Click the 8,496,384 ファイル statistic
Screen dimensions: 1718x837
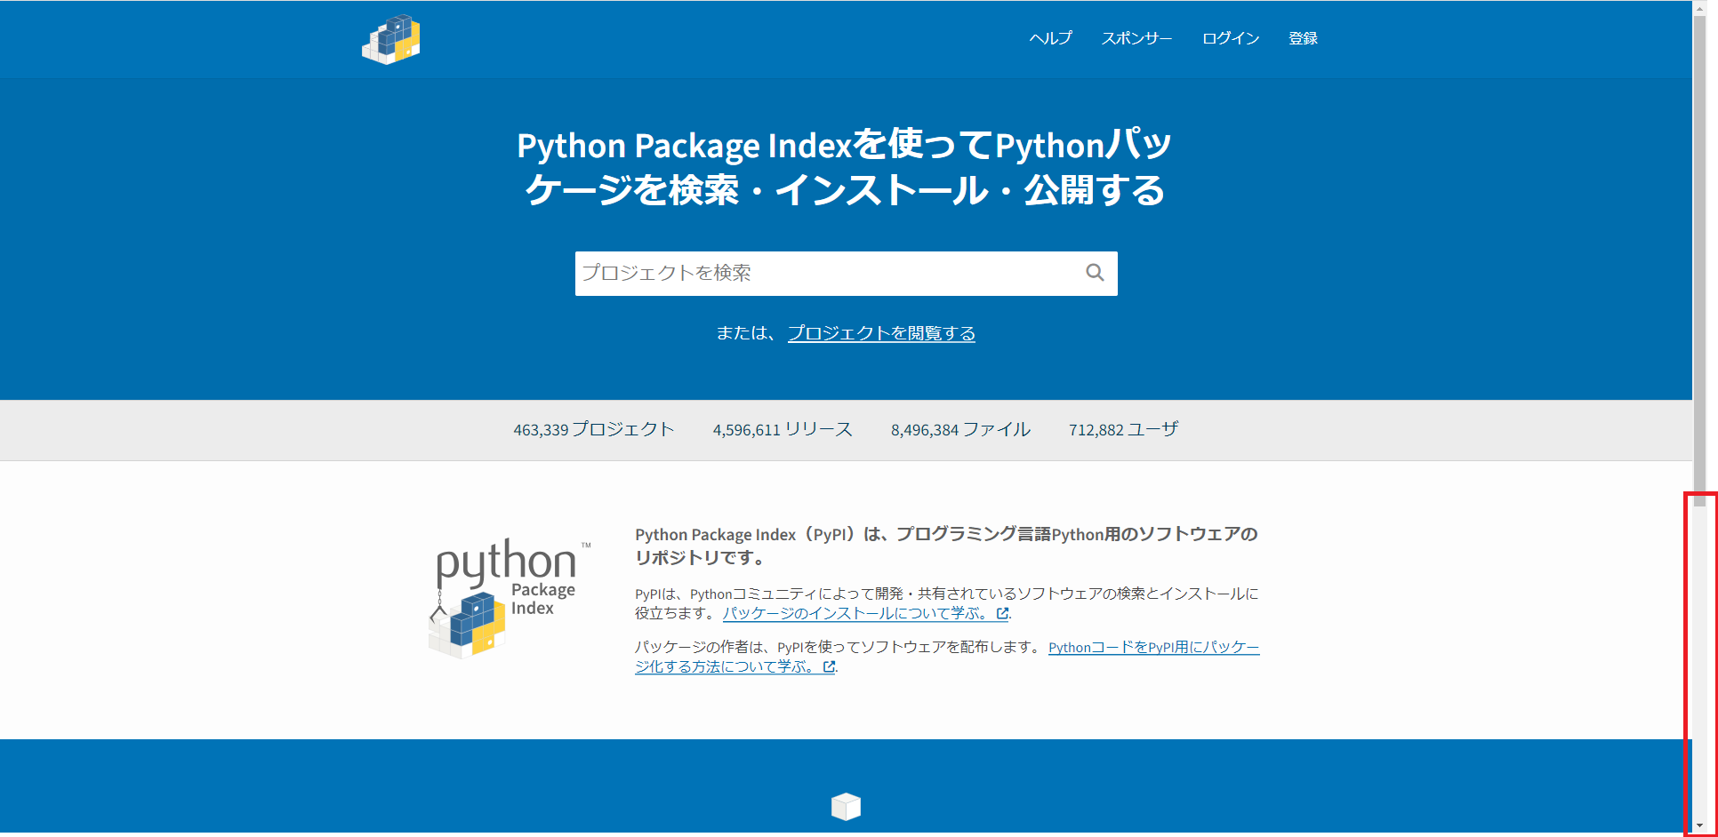[960, 429]
